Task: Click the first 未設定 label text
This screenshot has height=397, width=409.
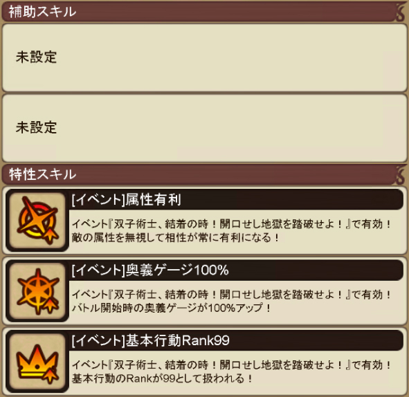Action: tap(36, 57)
